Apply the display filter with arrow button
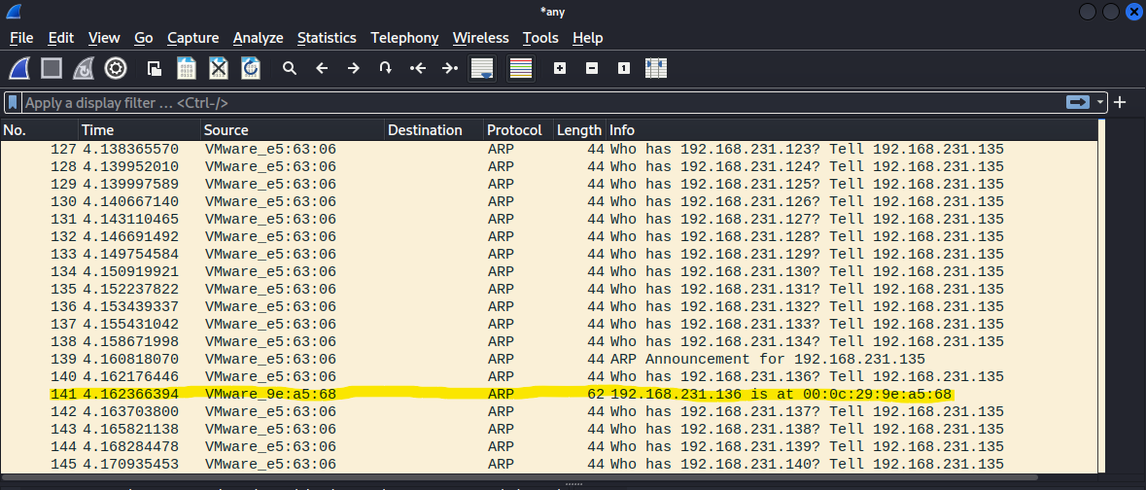Image resolution: width=1146 pixels, height=490 pixels. [x=1078, y=102]
